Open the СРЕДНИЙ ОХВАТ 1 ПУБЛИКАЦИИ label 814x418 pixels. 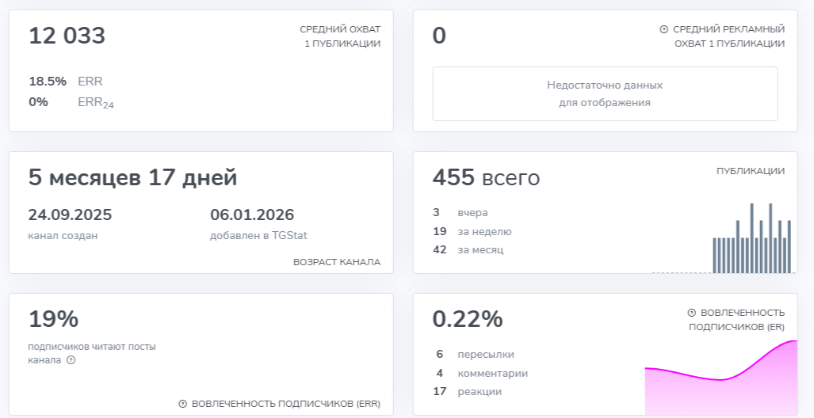(x=340, y=36)
